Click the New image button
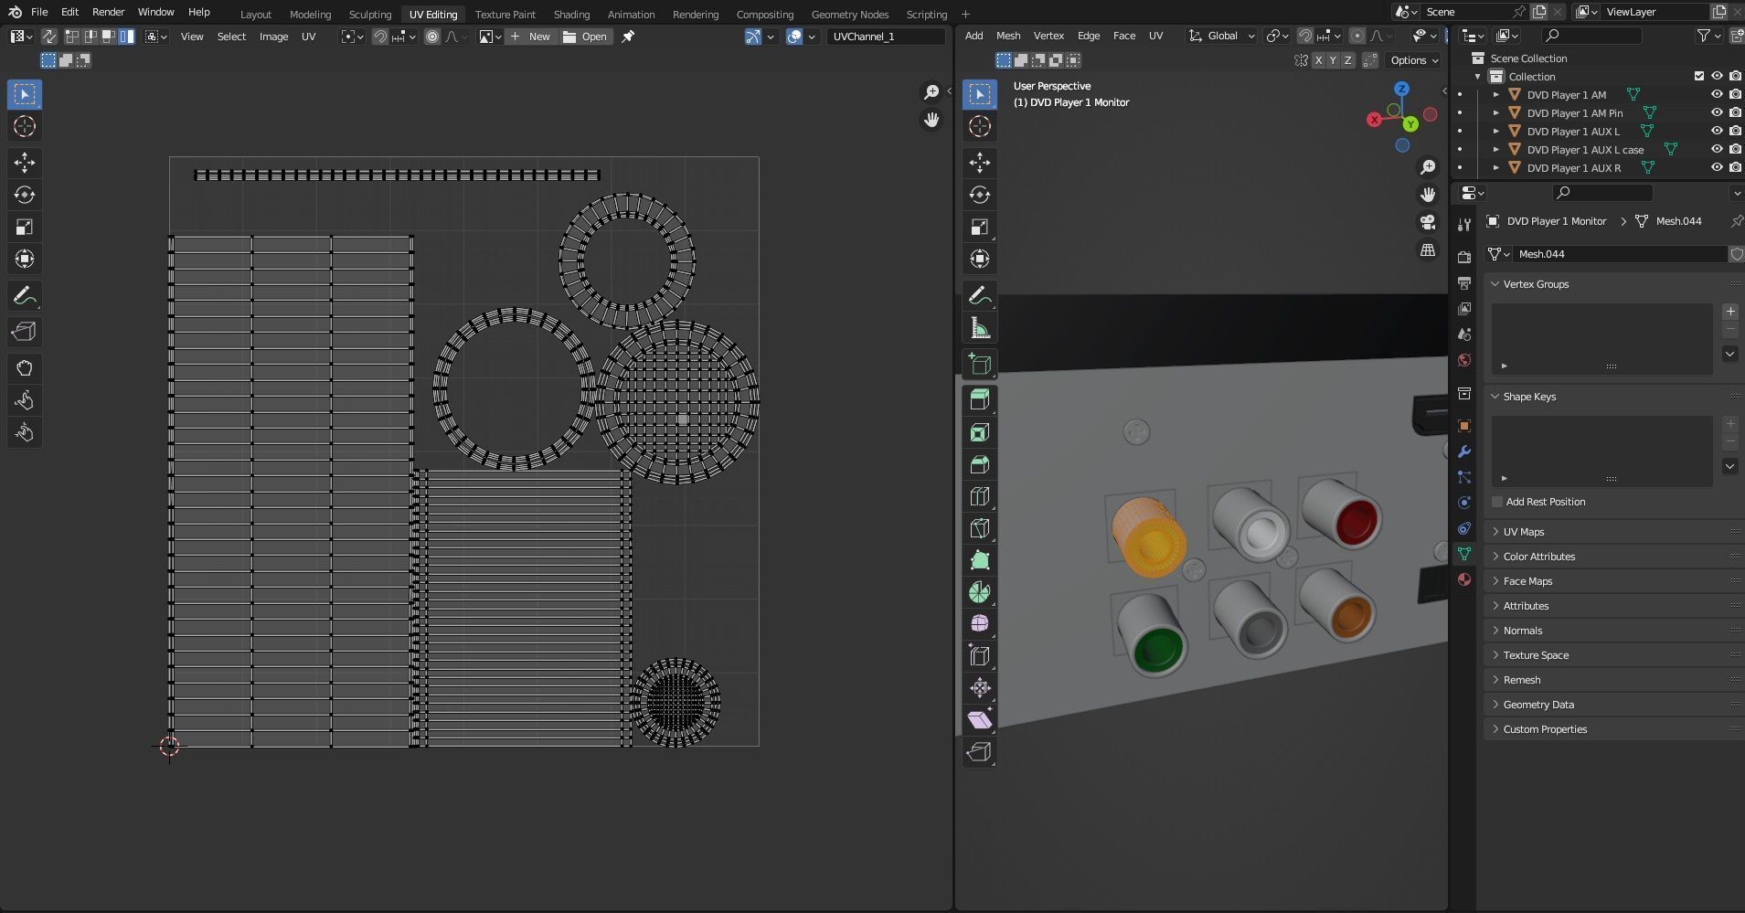The height and width of the screenshot is (913, 1745). point(530,37)
